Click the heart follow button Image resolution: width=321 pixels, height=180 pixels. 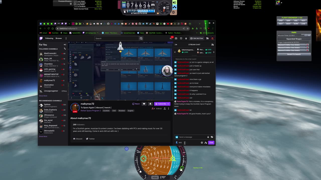(144, 104)
